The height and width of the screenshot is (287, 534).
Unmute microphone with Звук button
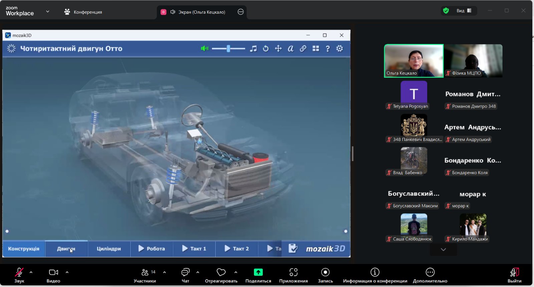[x=19, y=275]
